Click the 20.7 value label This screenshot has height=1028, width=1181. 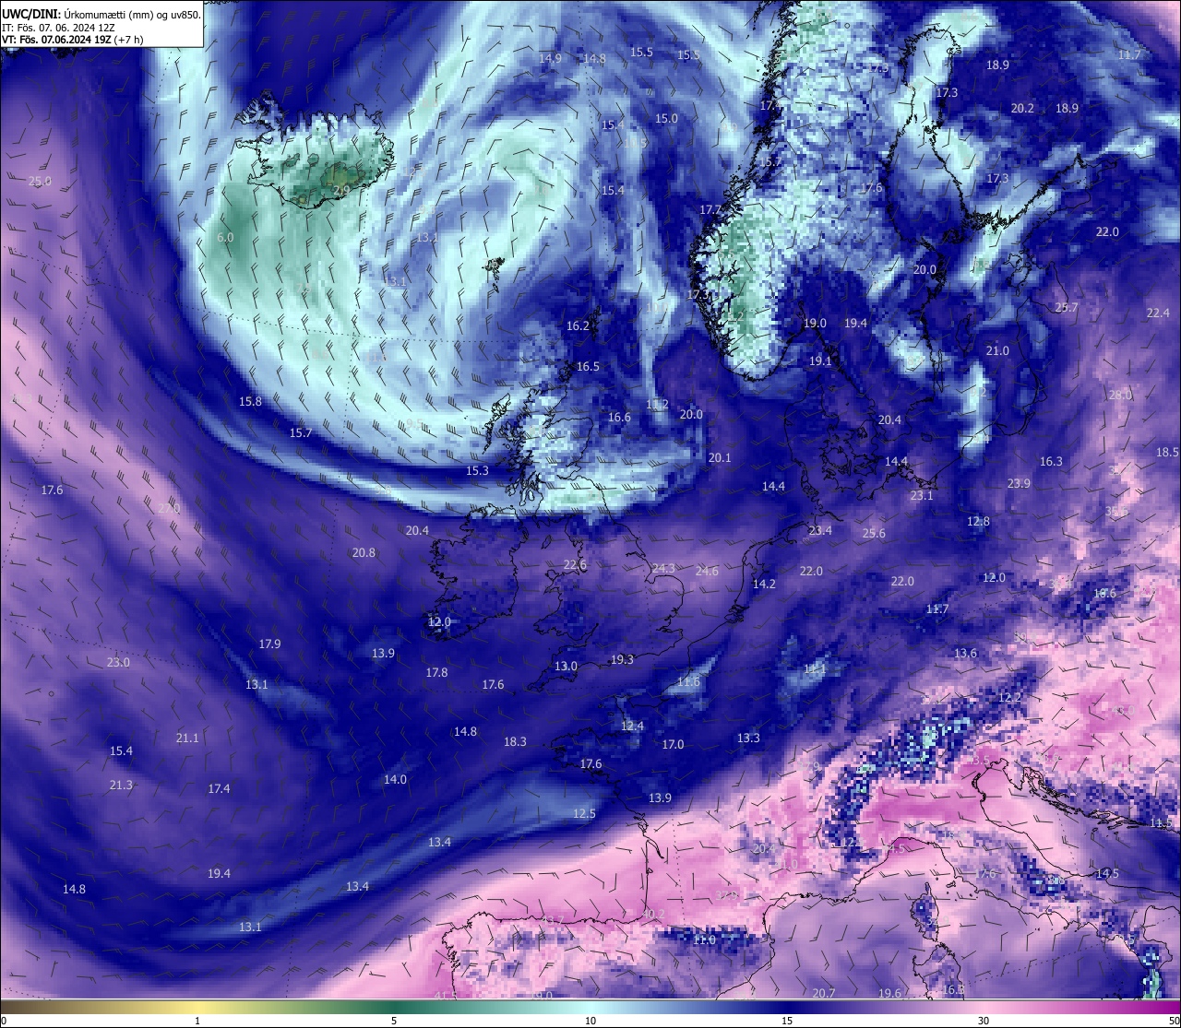tap(824, 993)
